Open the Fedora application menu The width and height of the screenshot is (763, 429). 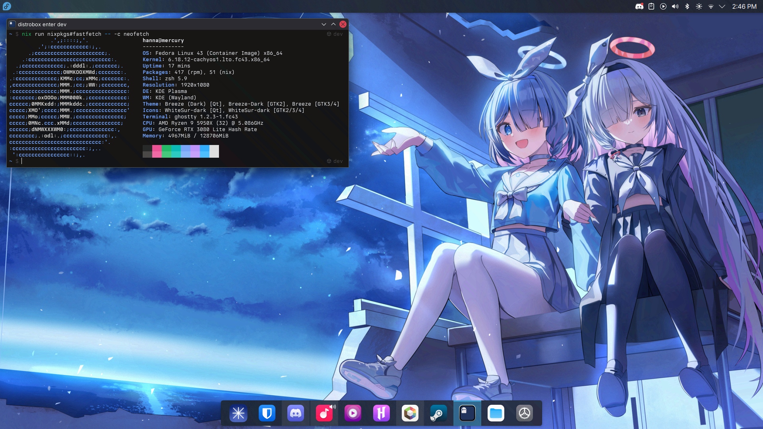click(7, 6)
